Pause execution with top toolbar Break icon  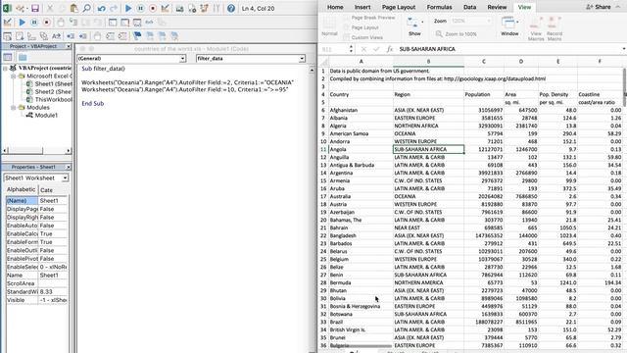(x=140, y=8)
